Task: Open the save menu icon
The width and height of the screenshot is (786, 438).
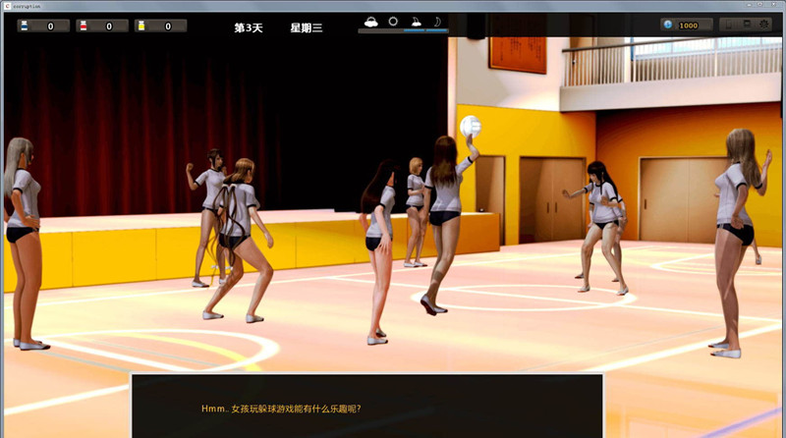Action: [747, 25]
